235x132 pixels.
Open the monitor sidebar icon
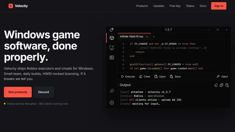(x=112, y=48)
